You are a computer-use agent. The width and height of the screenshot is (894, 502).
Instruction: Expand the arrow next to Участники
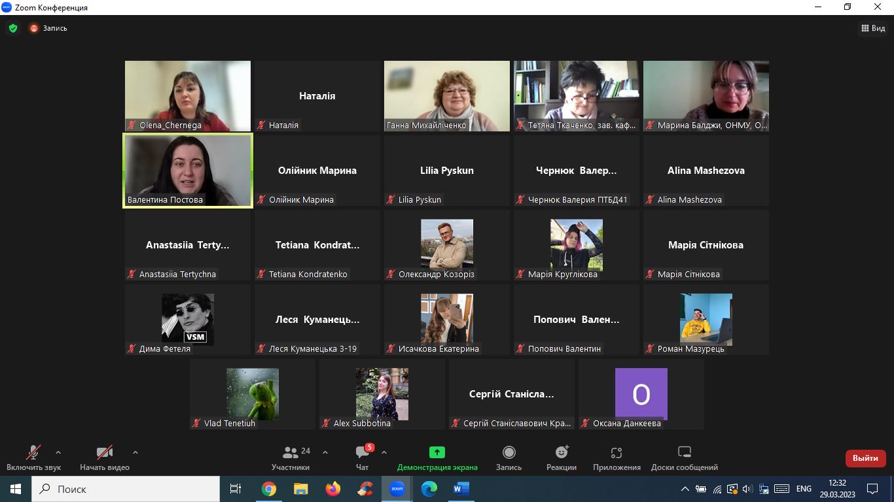[325, 452]
